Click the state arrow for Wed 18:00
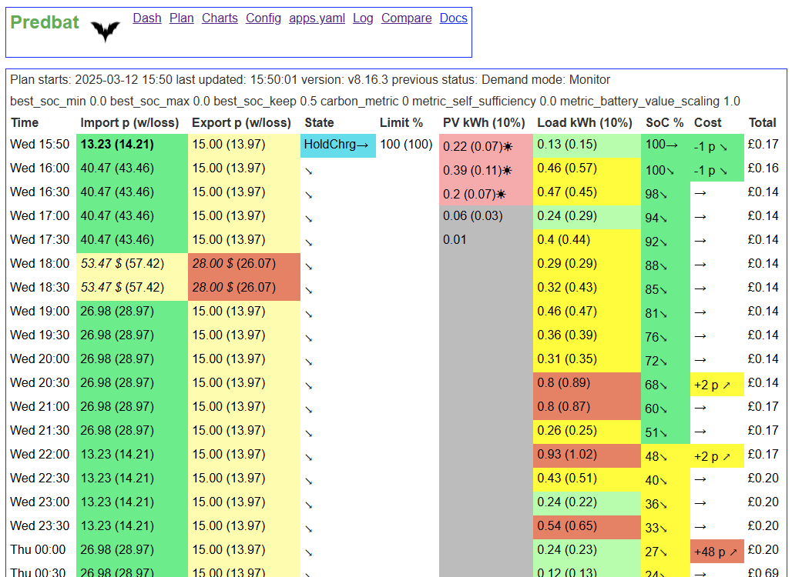Viewport: 792px width, 577px height. 309,266
